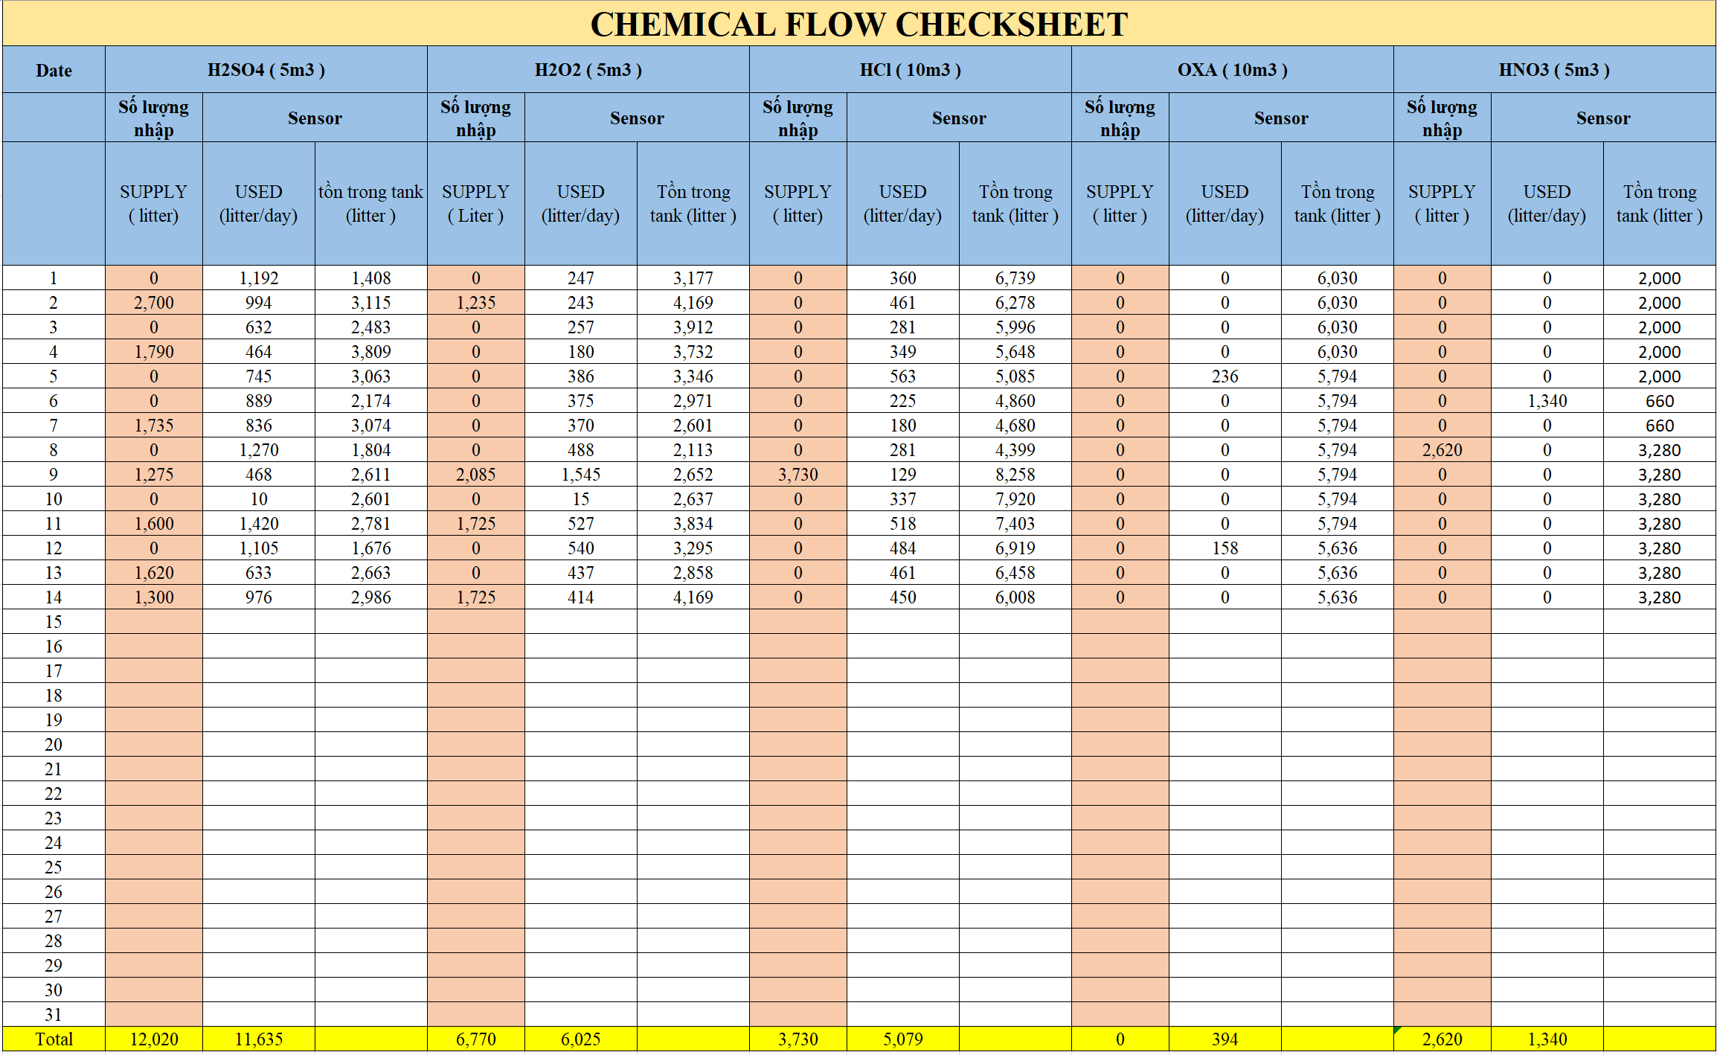
Task: Select the HCl tank cell 6,739
Action: [x=1015, y=278]
